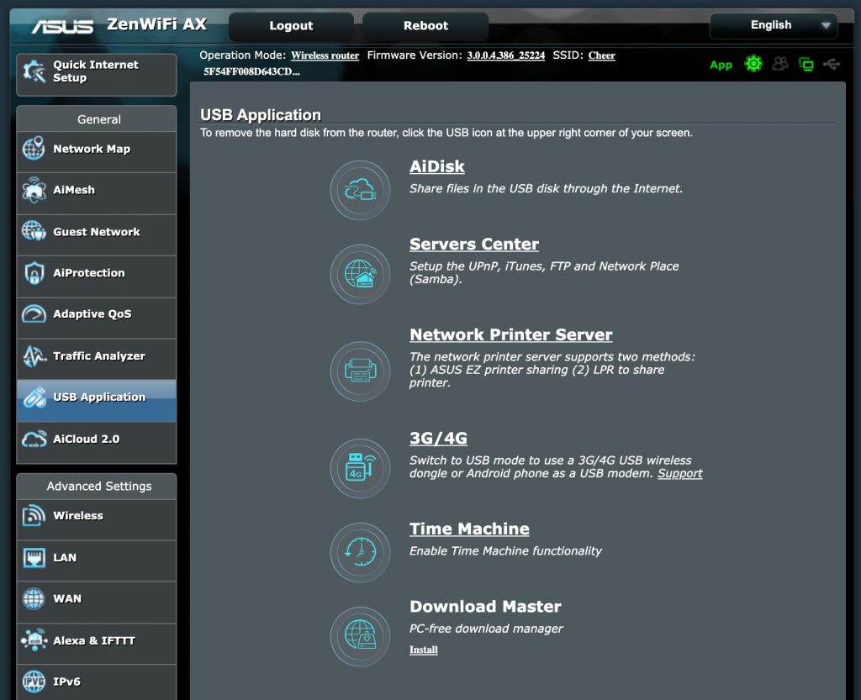Click the guest users status icon
The image size is (861, 700).
coord(779,64)
